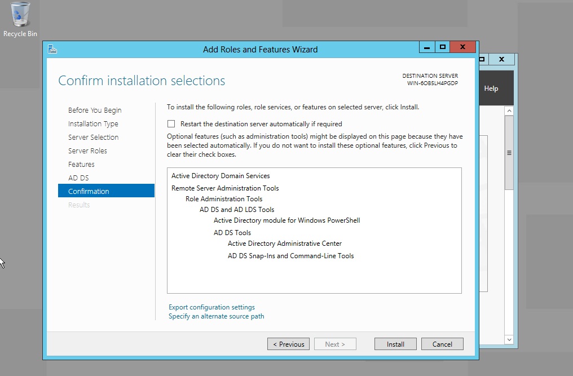Minimize the Add Roles and Features Wizard
This screenshot has height=376, width=573.
point(427,47)
